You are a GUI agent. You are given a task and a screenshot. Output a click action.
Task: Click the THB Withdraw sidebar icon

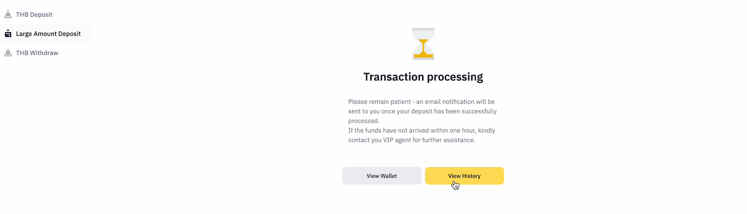coord(8,53)
